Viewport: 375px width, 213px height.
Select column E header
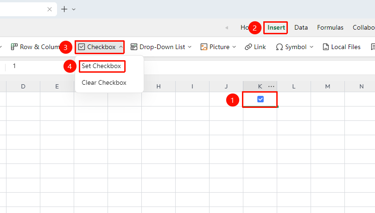pyautogui.click(x=57, y=87)
